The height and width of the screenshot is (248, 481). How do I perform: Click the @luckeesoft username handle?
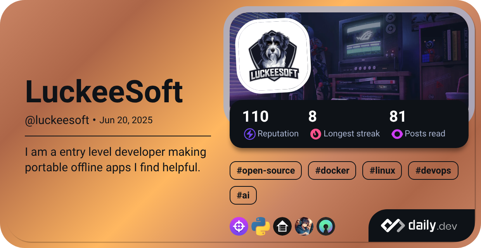coord(56,120)
